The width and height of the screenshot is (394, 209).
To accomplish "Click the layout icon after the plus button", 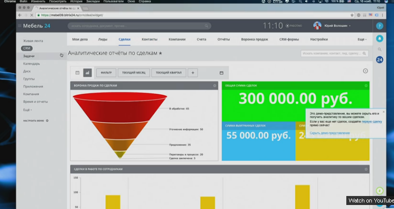I will point(221,73).
